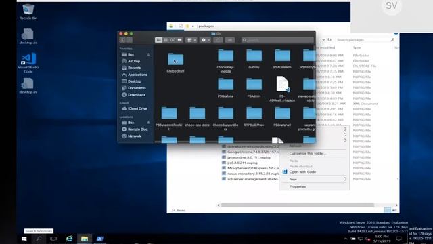The image size is (433, 244).
Task: Open the Windows Start menu
Action: tap(24, 239)
